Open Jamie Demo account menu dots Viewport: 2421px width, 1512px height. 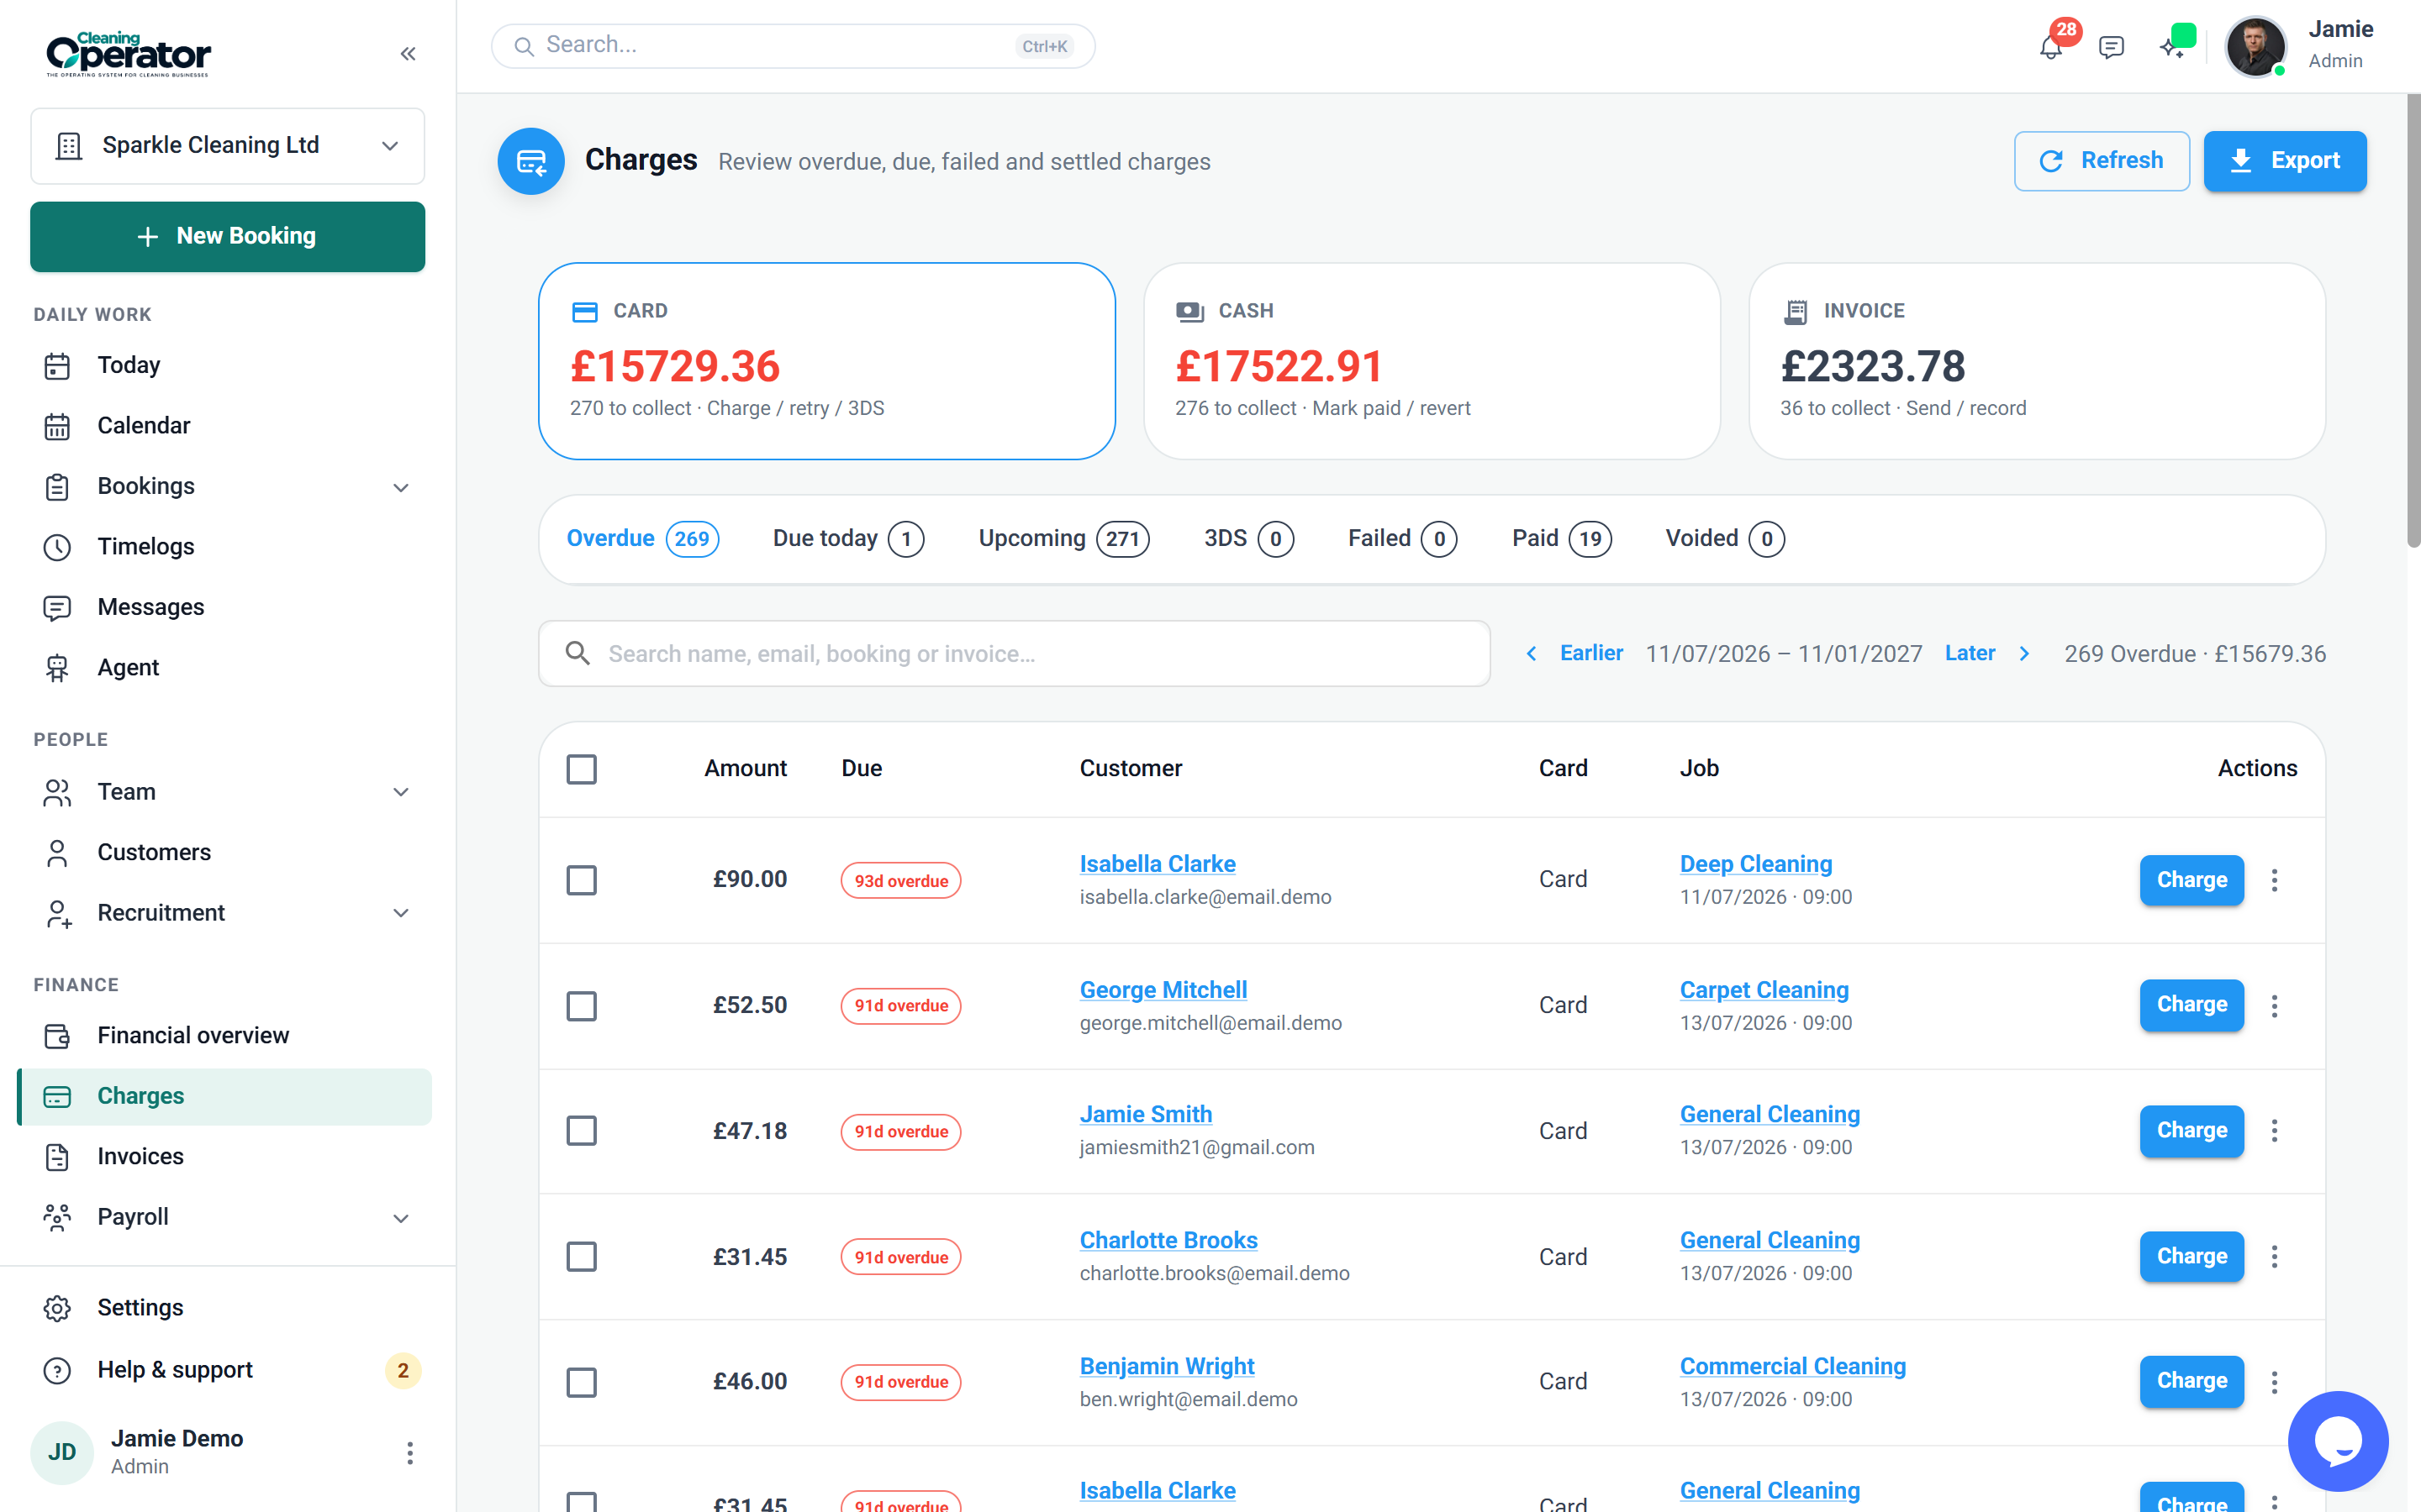click(409, 1453)
